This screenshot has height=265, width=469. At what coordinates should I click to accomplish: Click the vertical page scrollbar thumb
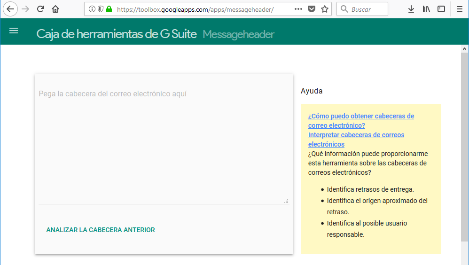tap(464, 147)
